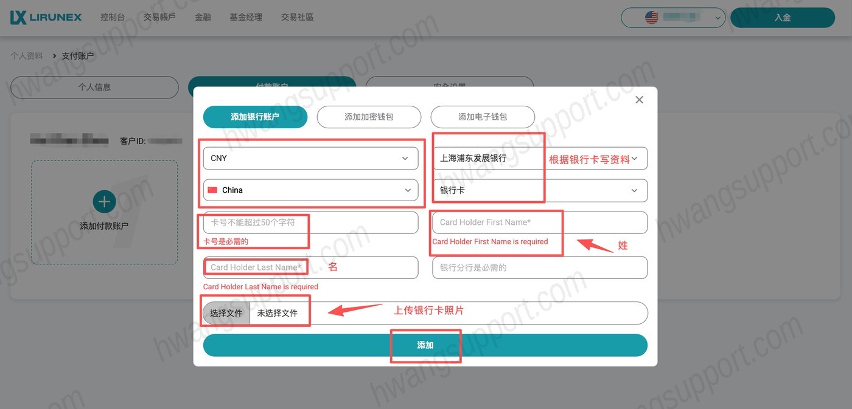Switch to the 个人信息 tab
This screenshot has width=852, height=409.
pyautogui.click(x=94, y=87)
